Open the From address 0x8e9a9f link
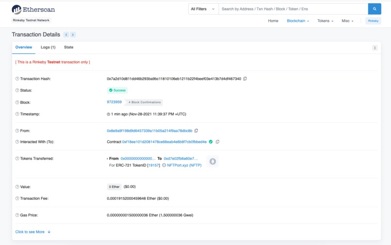 [x=149, y=131]
